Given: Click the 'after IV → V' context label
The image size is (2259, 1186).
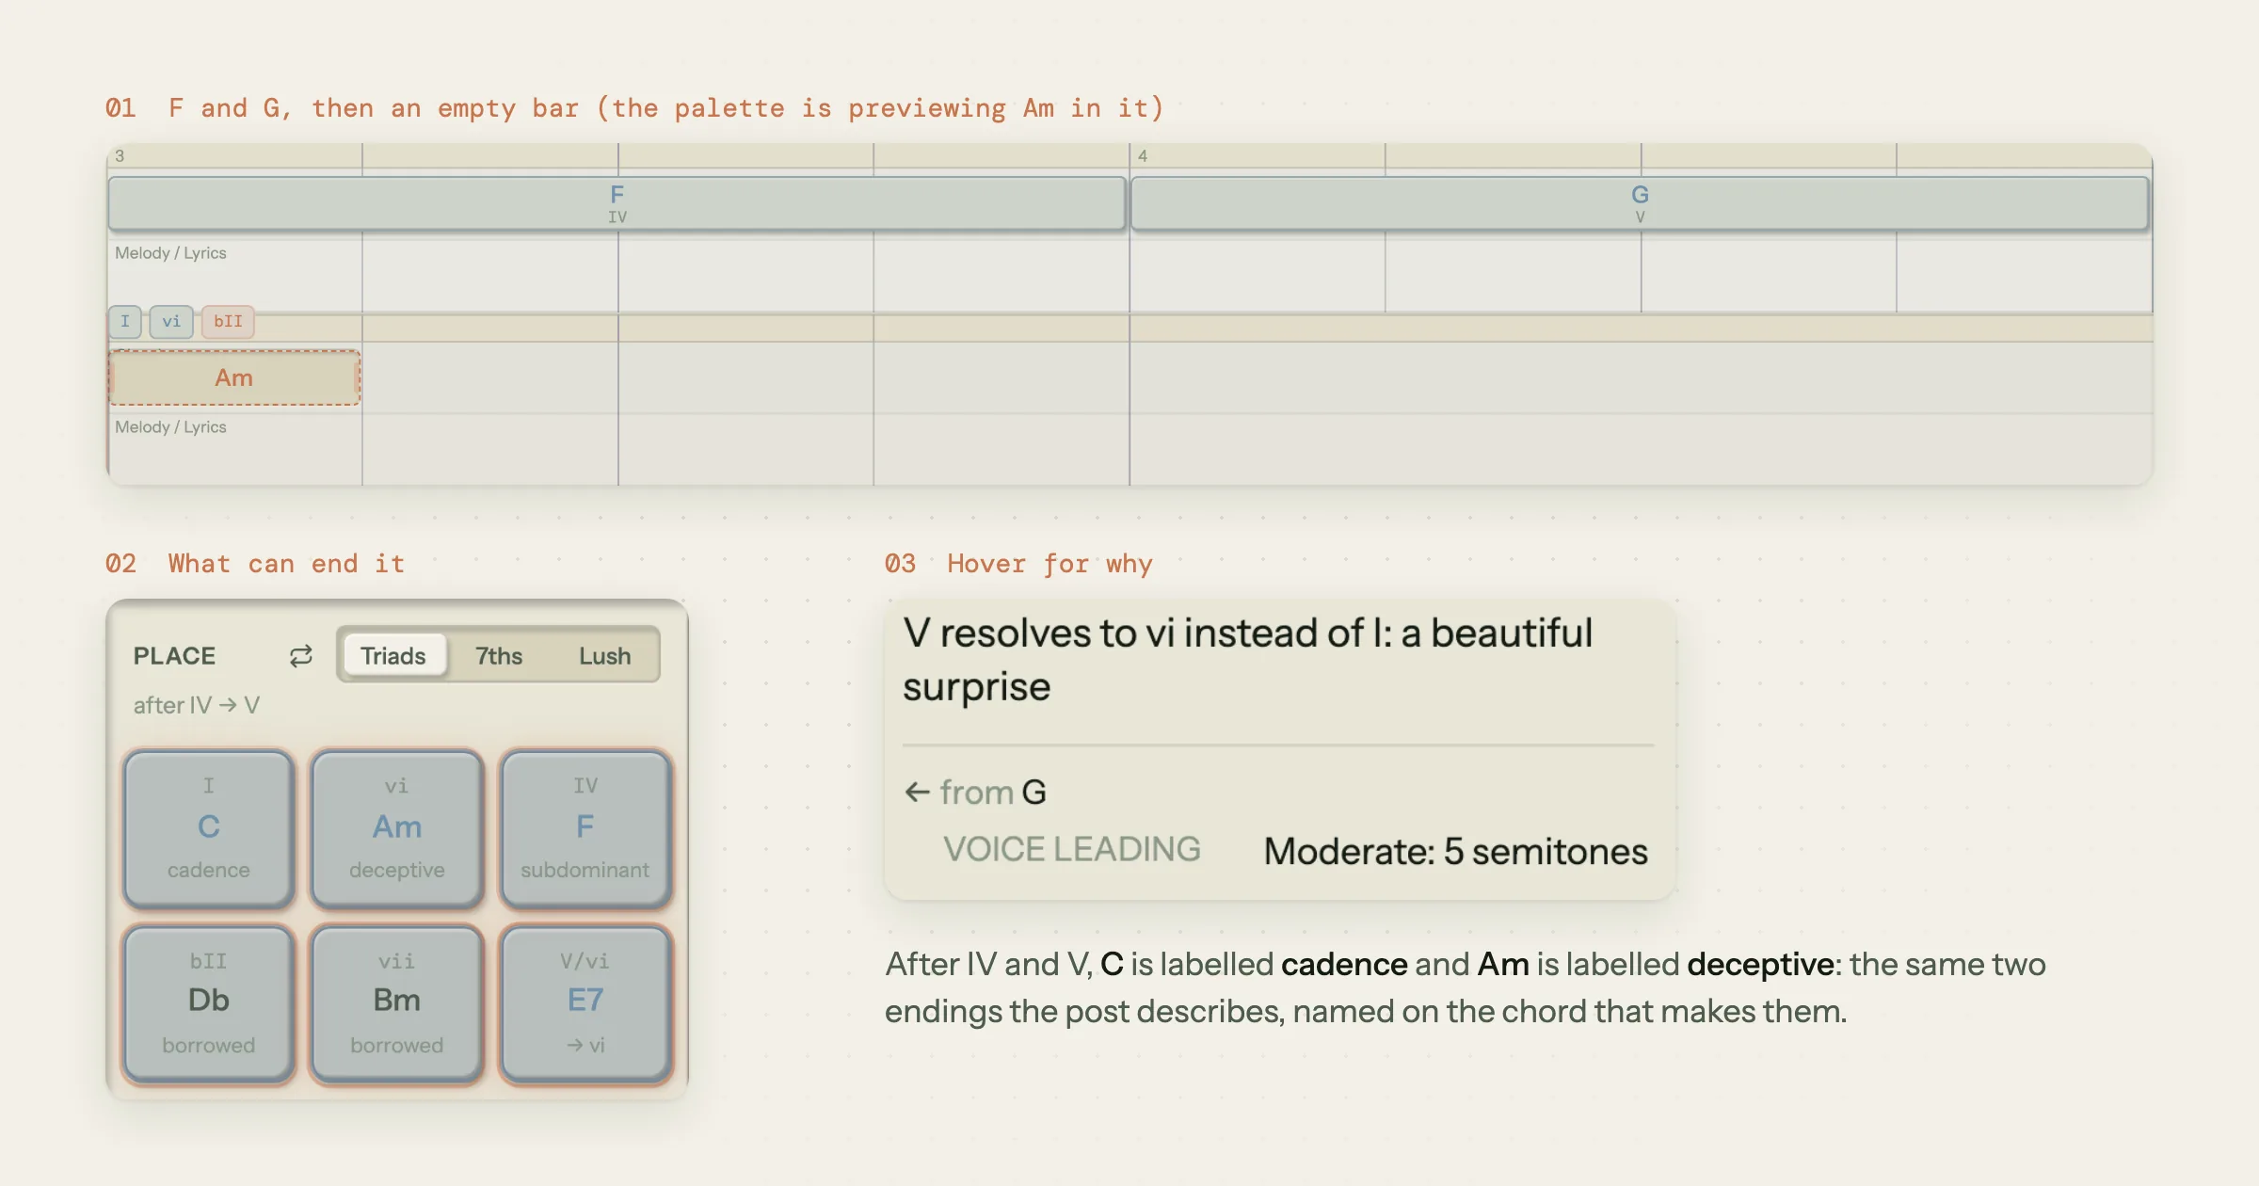Looking at the screenshot, I should (197, 706).
